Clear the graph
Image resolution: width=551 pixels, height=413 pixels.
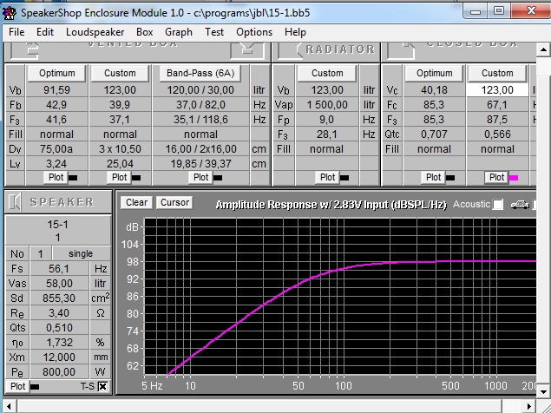click(137, 202)
